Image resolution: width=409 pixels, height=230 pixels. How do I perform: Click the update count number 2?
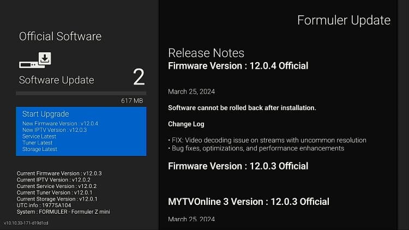[139, 77]
